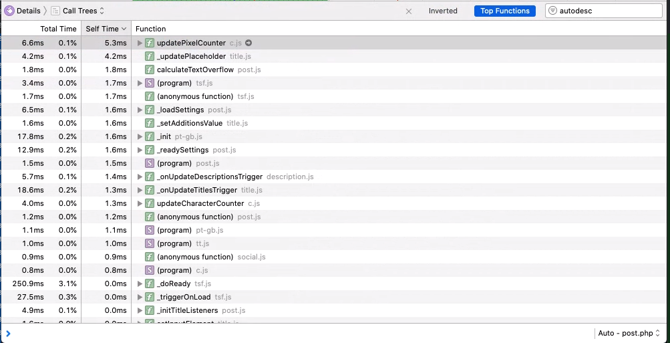Expand _onUpdateDescriptionsTrigger row
The height and width of the screenshot is (343, 670).
click(x=140, y=177)
